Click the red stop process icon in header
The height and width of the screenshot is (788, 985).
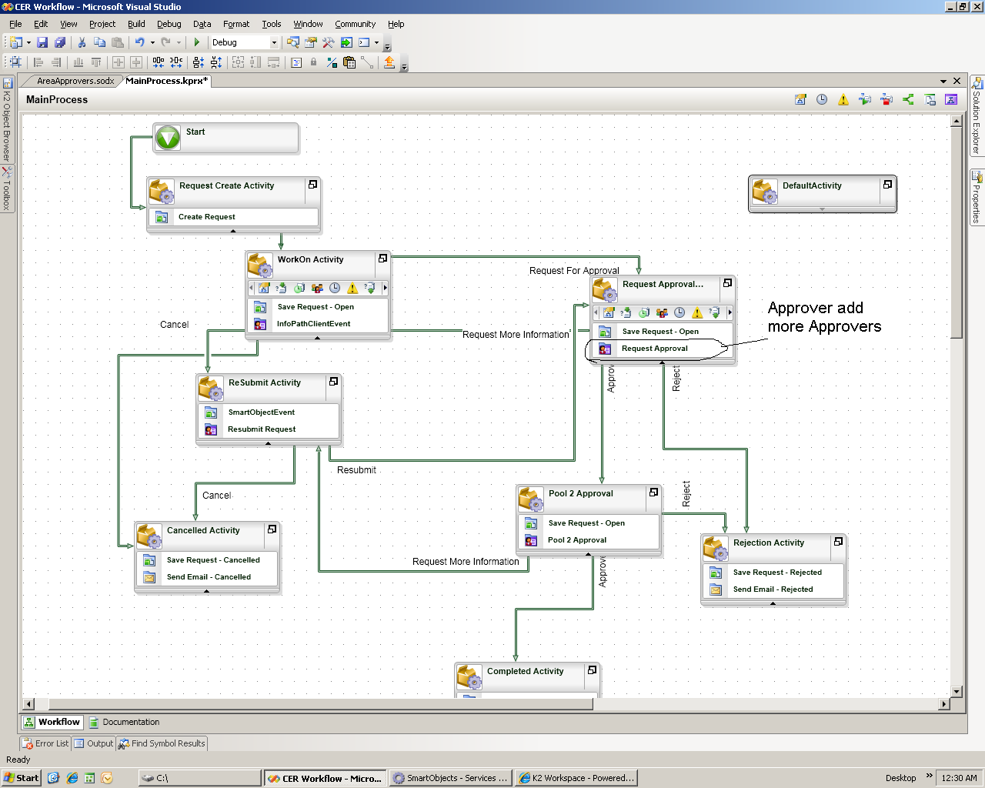886,99
